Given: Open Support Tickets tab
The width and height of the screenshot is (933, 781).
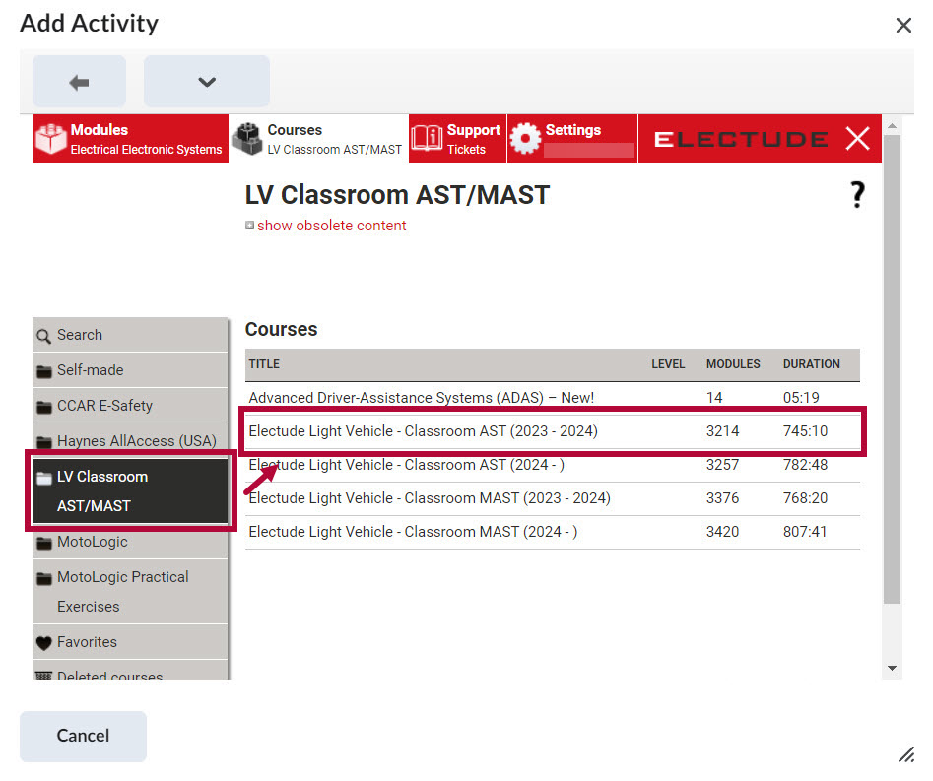Looking at the screenshot, I should (x=457, y=139).
